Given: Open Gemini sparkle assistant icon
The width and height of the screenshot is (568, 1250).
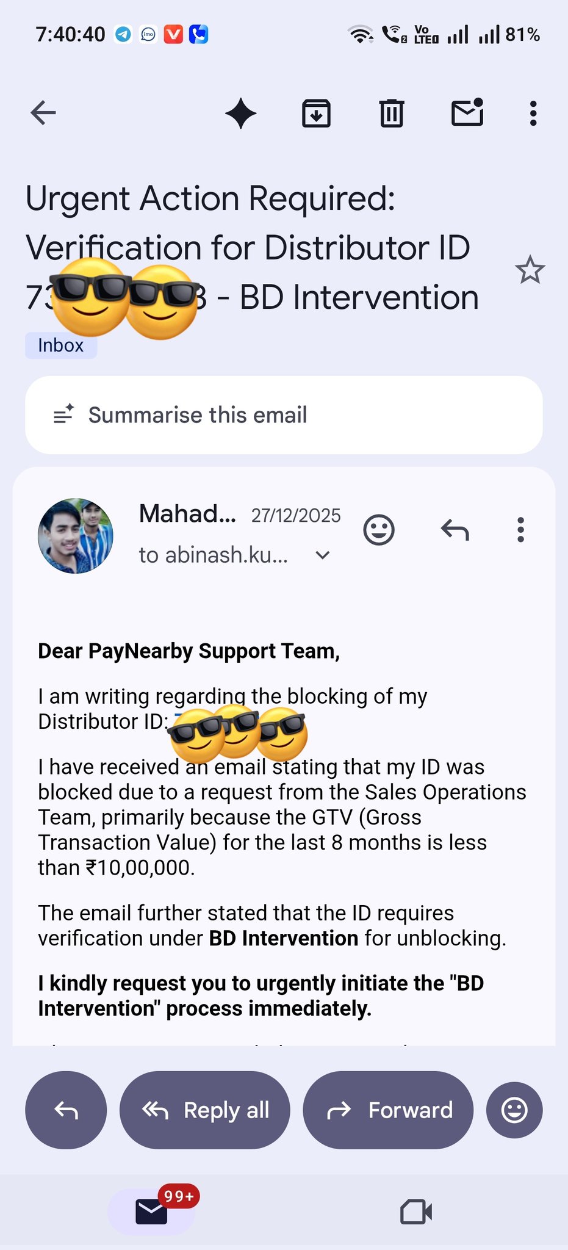Looking at the screenshot, I should point(241,114).
